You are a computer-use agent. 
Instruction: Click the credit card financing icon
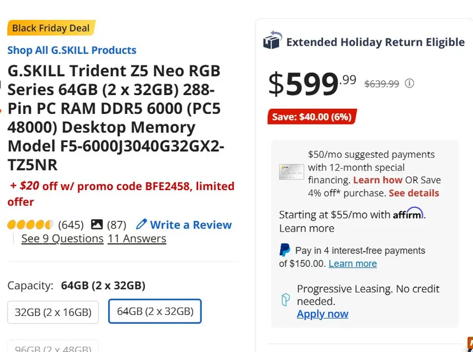(x=291, y=171)
